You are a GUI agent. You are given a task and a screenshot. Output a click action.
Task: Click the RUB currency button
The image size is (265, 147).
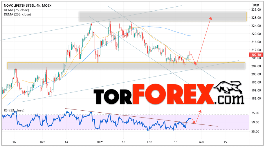(256, 5)
